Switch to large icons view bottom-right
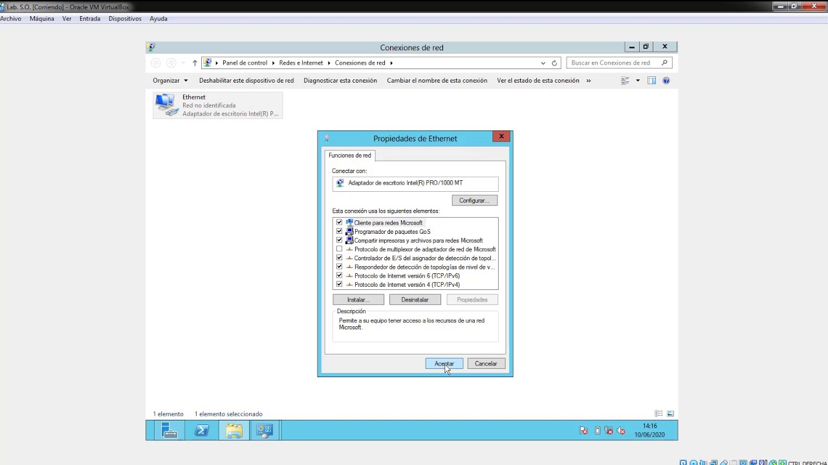The image size is (828, 465). (671, 414)
